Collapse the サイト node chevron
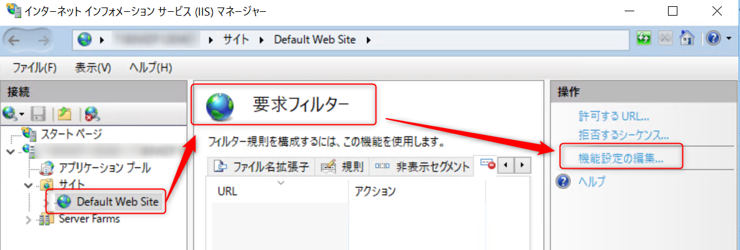 pos(29,184)
